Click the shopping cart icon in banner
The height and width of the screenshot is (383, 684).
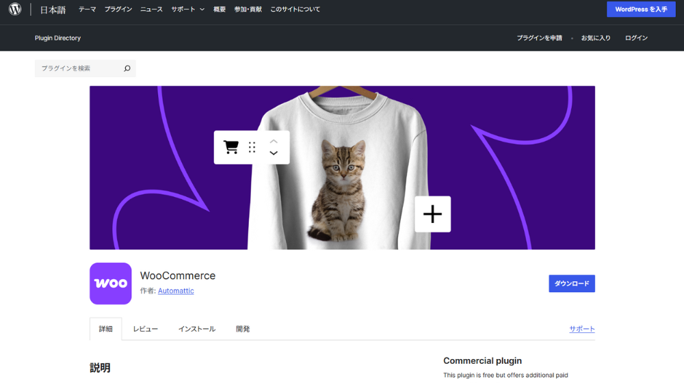tap(231, 147)
